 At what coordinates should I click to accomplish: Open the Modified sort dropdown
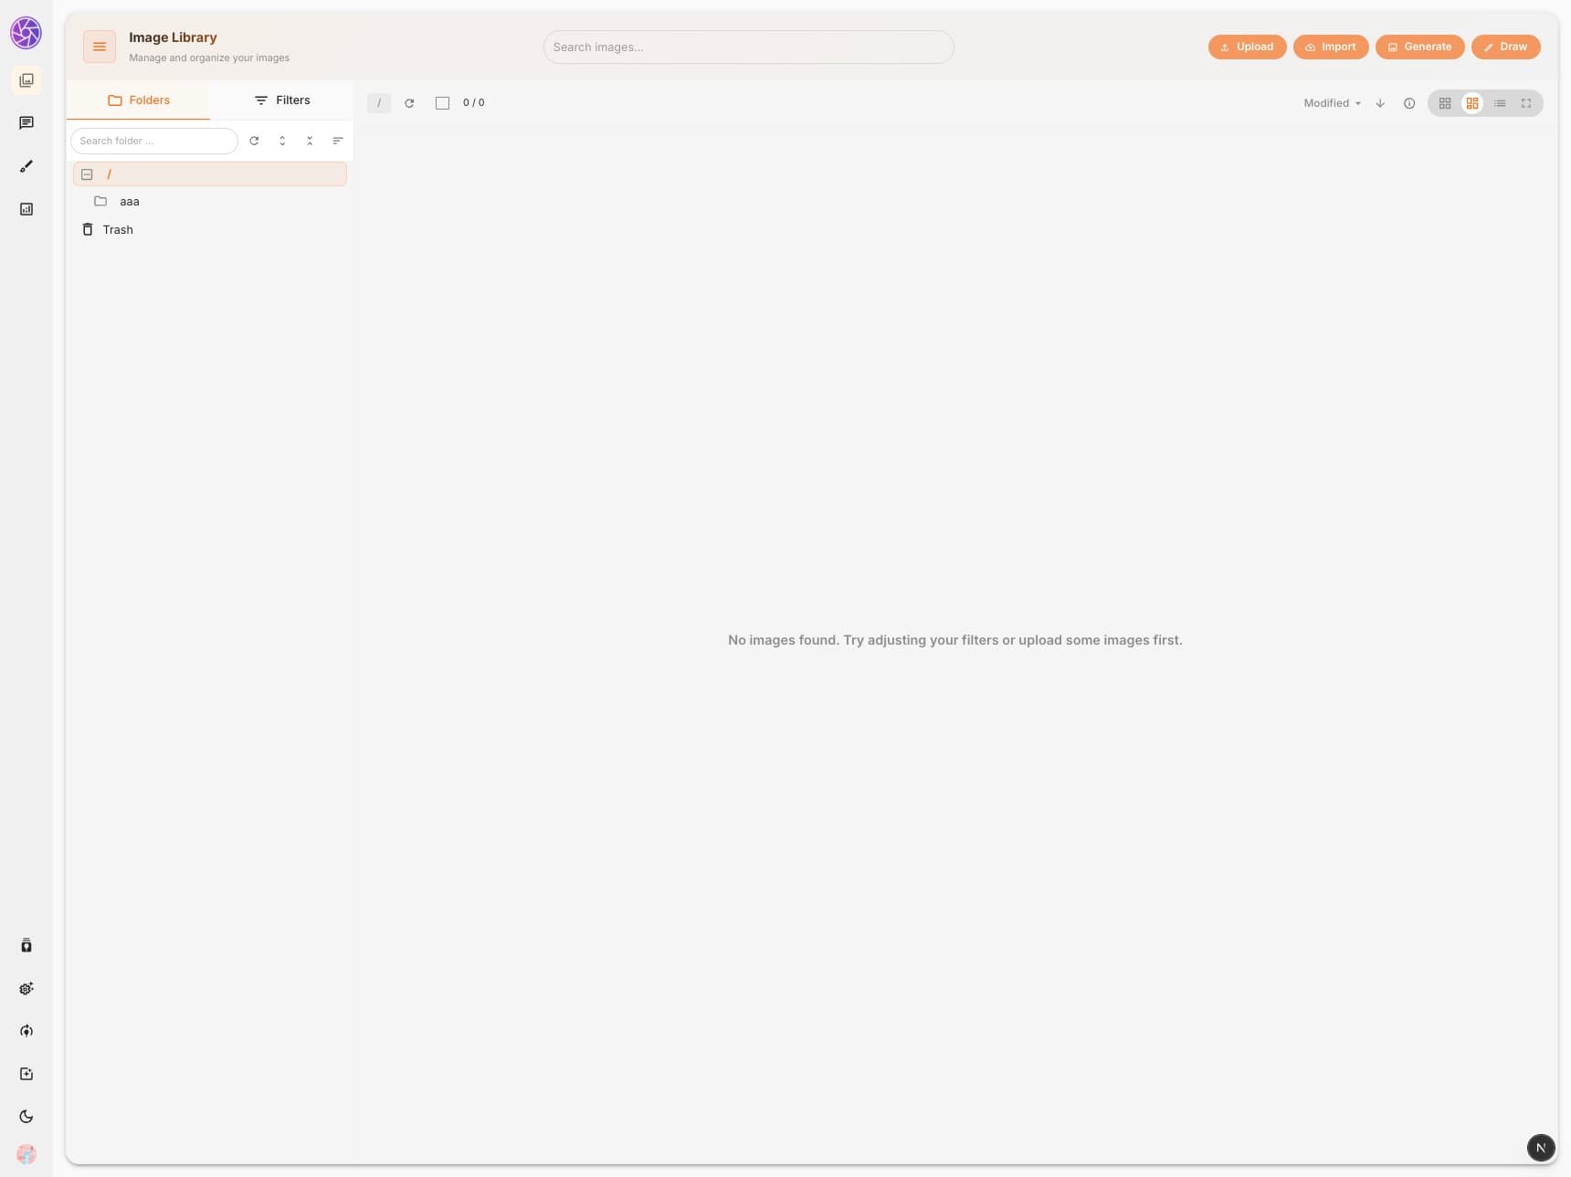1332,103
